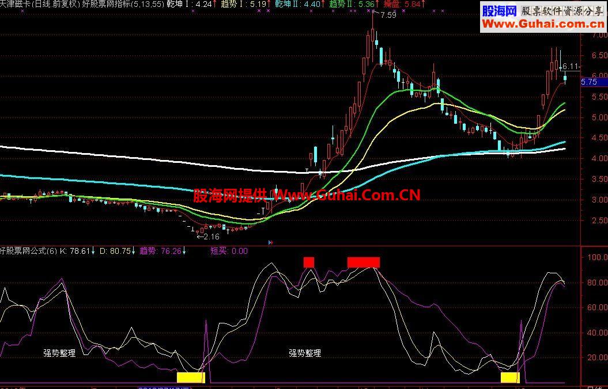The height and width of the screenshot is (389, 608).
Task: Click the 60.00 indicator axis label
Action: [x=598, y=308]
